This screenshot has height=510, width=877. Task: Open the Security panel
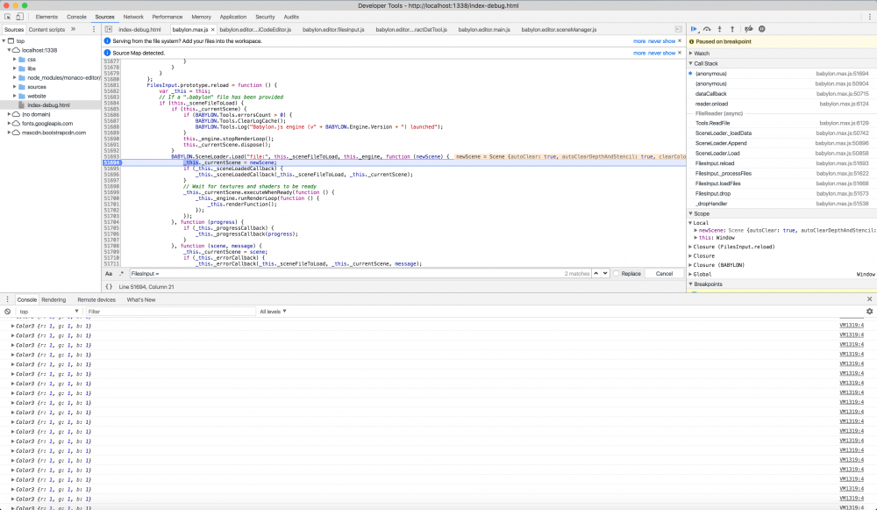click(265, 17)
